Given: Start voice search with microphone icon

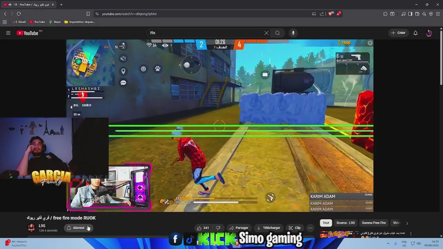Looking at the screenshot, I should [293, 33].
